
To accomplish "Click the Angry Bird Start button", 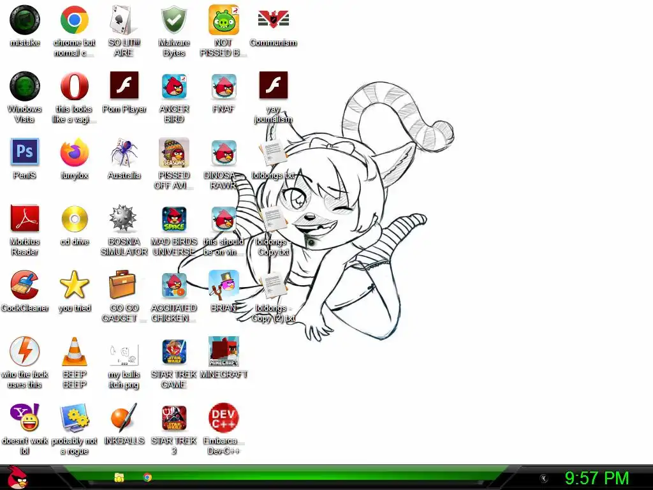I will click(x=18, y=477).
